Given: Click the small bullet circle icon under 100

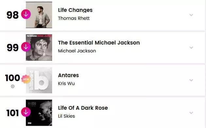Looking at the screenshot, I should pos(13,86).
